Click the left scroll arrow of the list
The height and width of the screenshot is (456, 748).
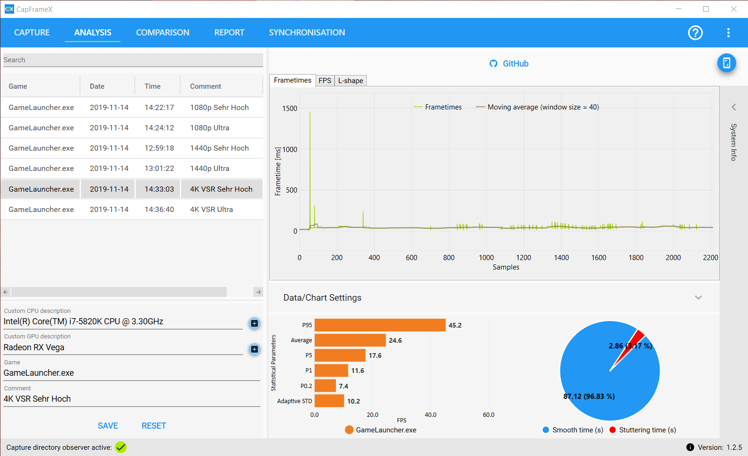click(x=6, y=292)
